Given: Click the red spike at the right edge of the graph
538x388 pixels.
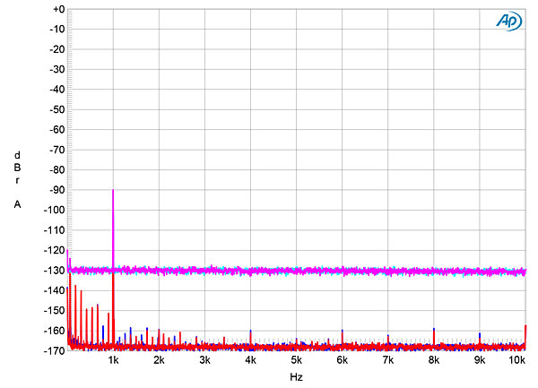Looking at the screenshot, I should click(x=525, y=327).
